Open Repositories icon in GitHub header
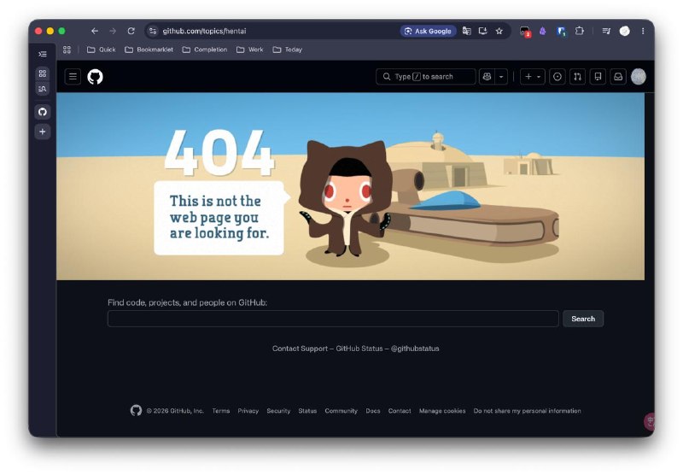This screenshot has height=475, width=683. point(598,77)
